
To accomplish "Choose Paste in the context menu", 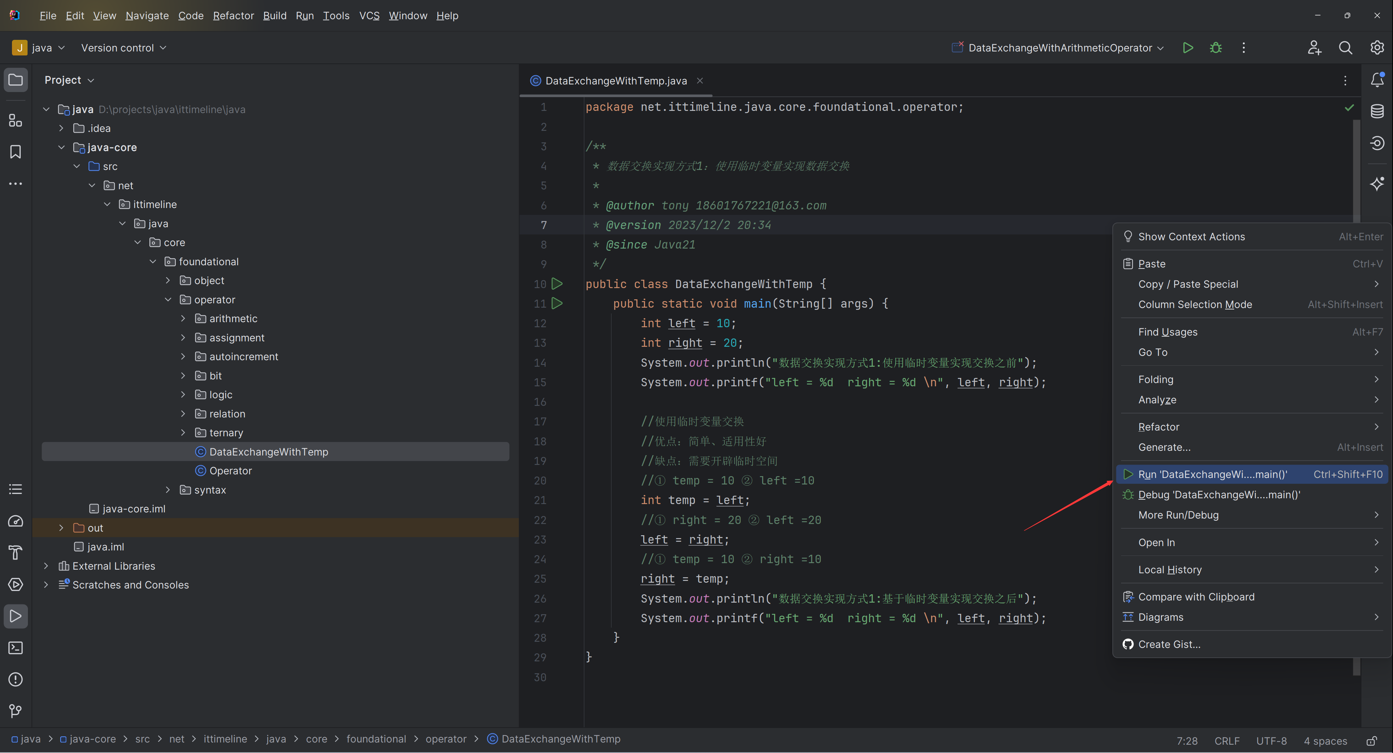I will tap(1251, 264).
